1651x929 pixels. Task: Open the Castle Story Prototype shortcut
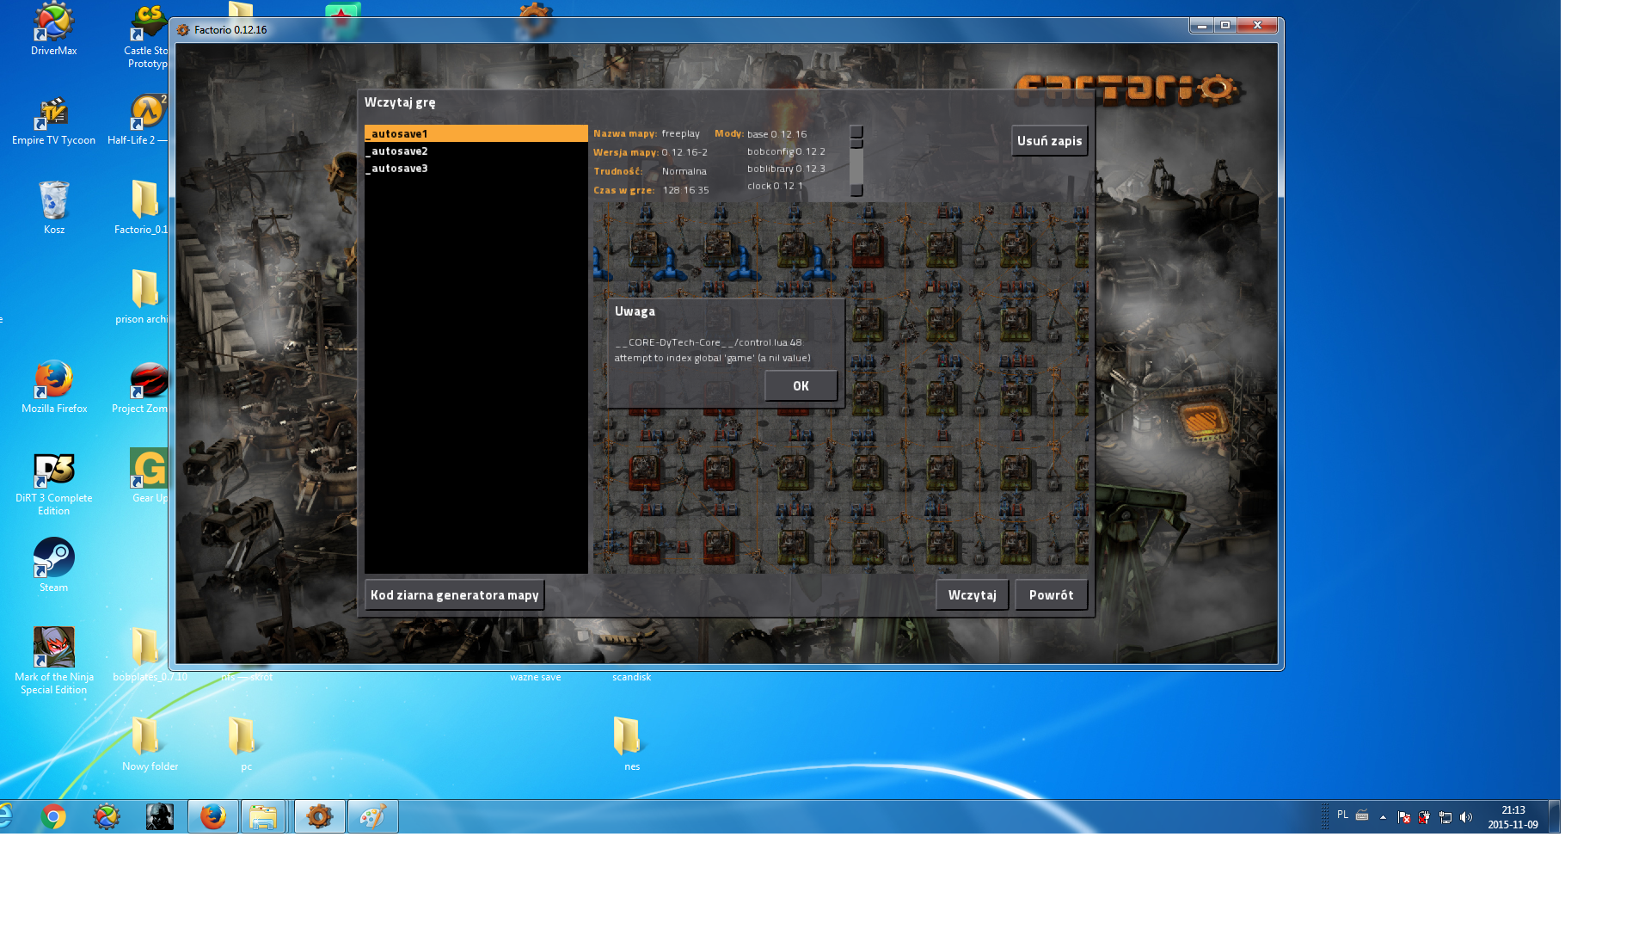point(147,36)
